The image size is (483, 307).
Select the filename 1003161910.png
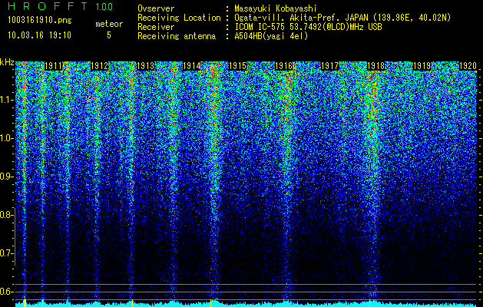click(x=40, y=21)
